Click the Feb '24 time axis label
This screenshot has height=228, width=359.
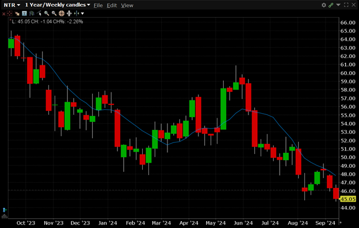click(x=135, y=223)
